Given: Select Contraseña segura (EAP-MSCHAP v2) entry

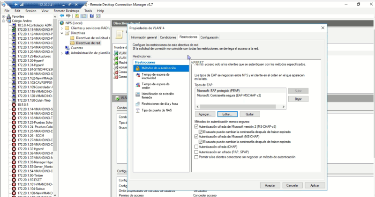Looking at the screenshot, I should pyautogui.click(x=240, y=95).
